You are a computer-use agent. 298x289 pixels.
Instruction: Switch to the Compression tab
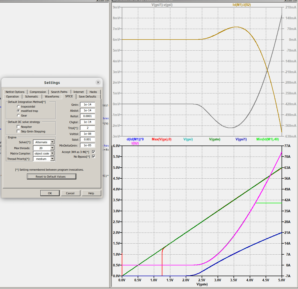(38, 92)
